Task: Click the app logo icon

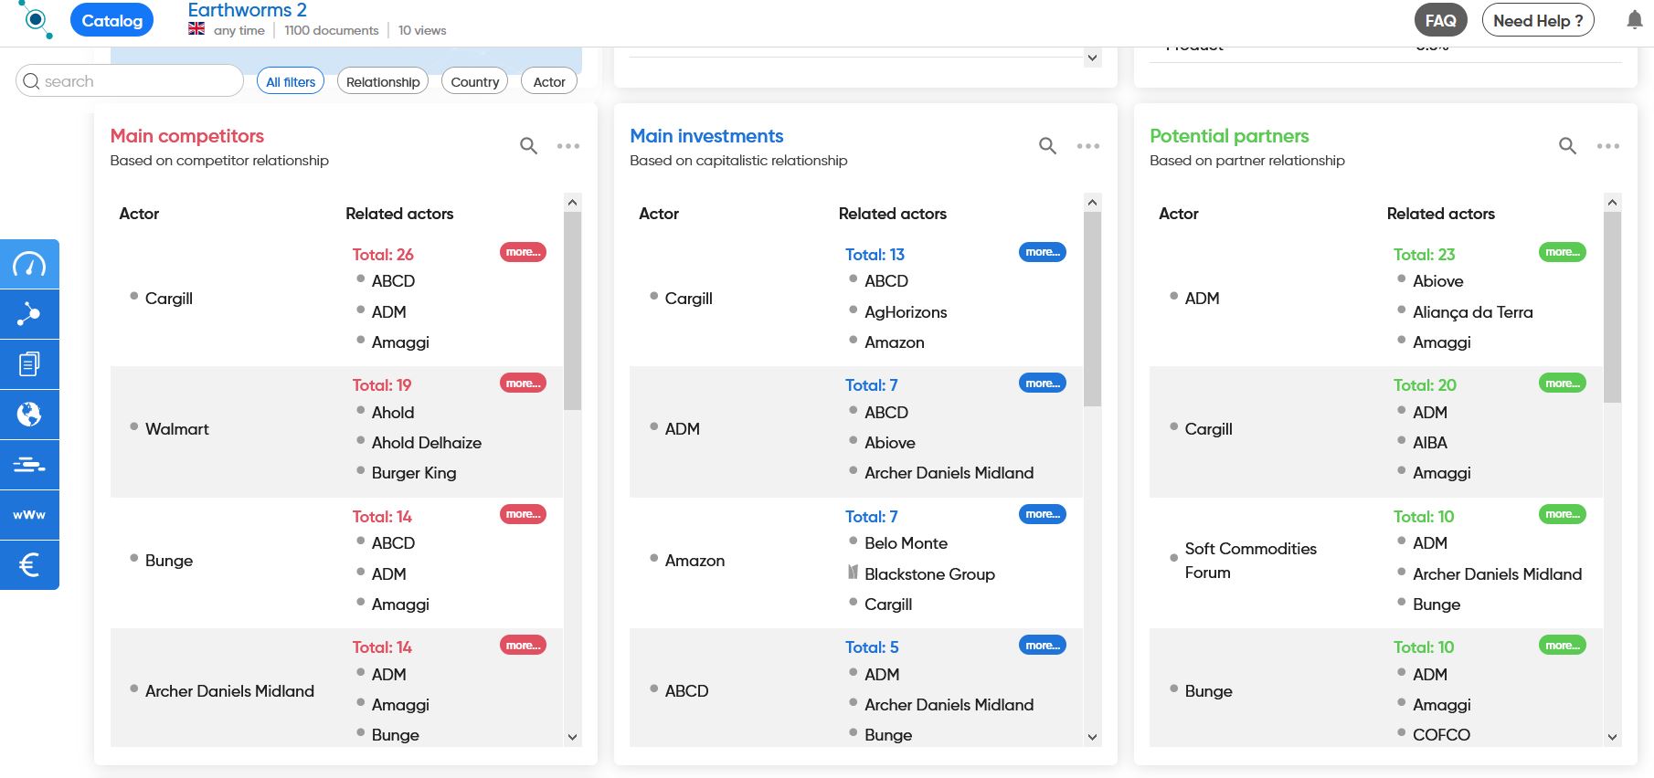Action: coord(36,19)
